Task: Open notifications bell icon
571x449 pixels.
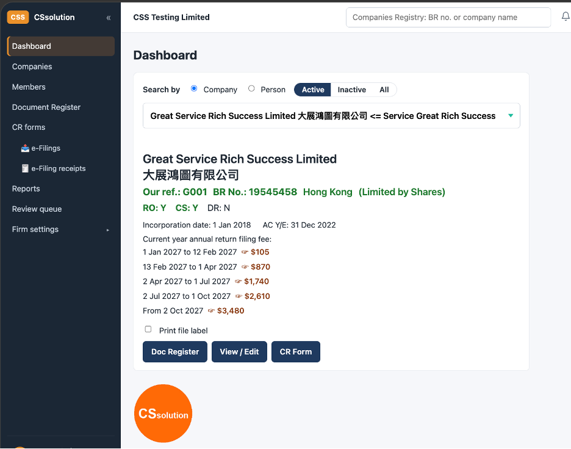Action: (x=566, y=16)
